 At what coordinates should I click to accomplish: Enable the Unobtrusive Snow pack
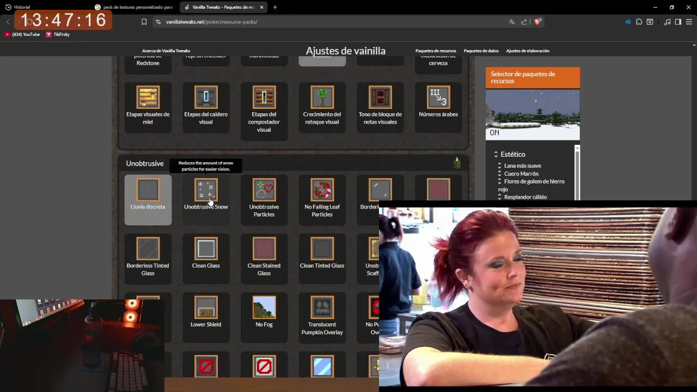tap(206, 200)
